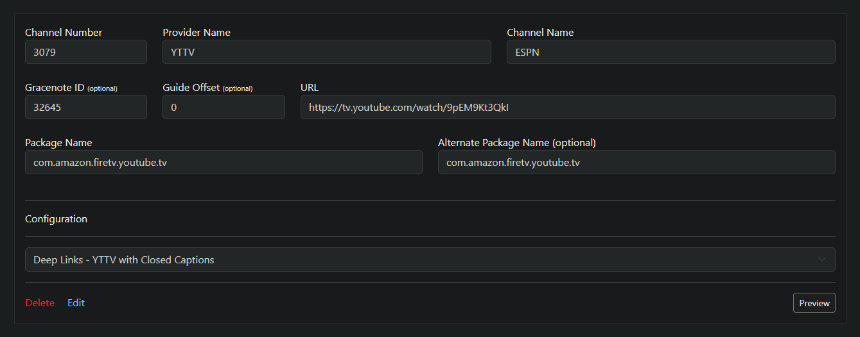Click the Gracenote ID label text

[55, 88]
